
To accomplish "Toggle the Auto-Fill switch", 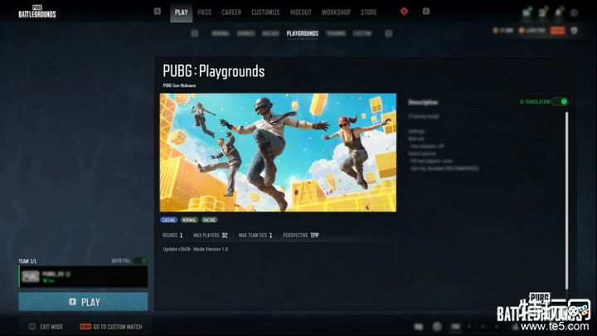I will coord(141,261).
